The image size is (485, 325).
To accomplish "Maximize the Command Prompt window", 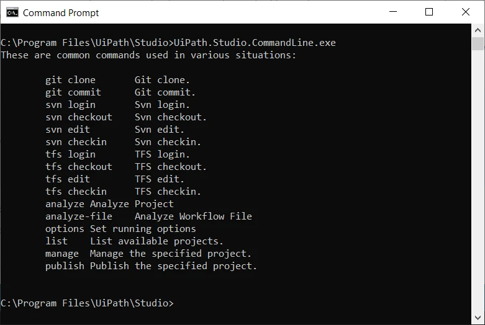I will [429, 12].
